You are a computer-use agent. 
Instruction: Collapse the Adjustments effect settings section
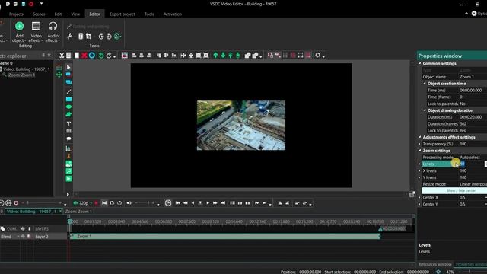coord(420,137)
